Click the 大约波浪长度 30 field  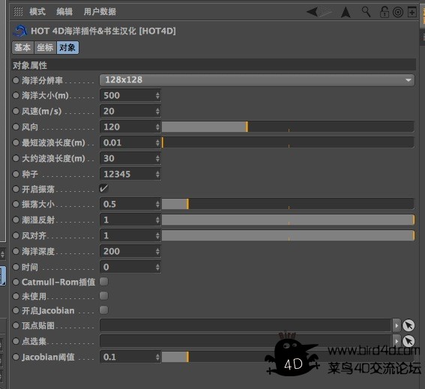pos(127,158)
